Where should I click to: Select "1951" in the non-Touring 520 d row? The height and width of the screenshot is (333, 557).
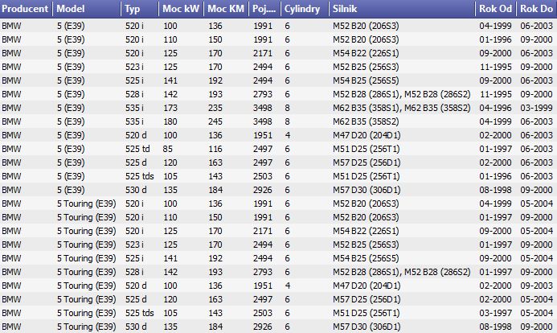[x=263, y=135]
